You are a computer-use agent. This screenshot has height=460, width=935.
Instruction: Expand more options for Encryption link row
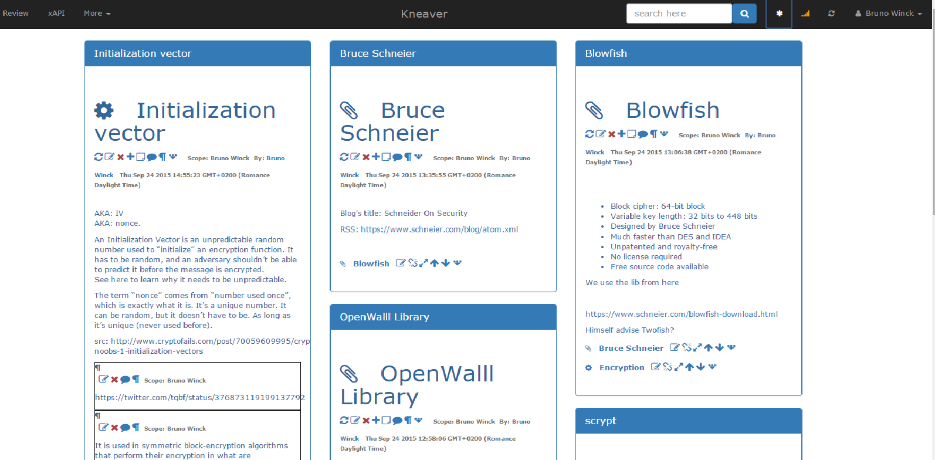tap(712, 367)
